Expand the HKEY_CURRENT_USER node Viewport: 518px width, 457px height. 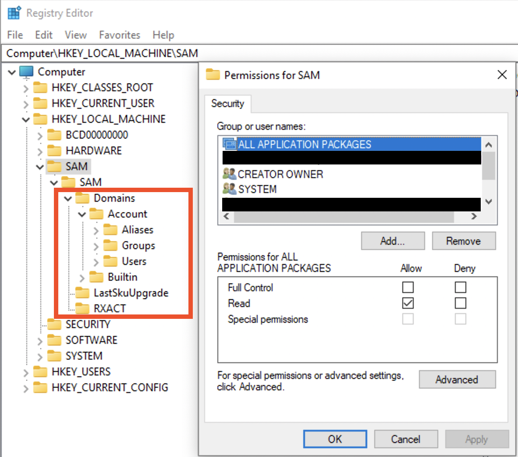click(x=26, y=104)
